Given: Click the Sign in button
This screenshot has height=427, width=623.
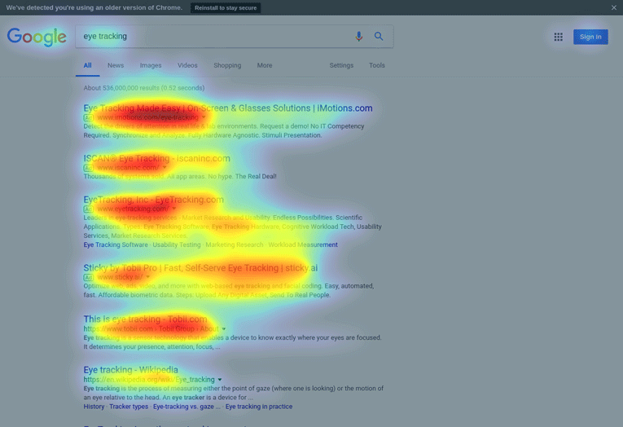Looking at the screenshot, I should 590,37.
